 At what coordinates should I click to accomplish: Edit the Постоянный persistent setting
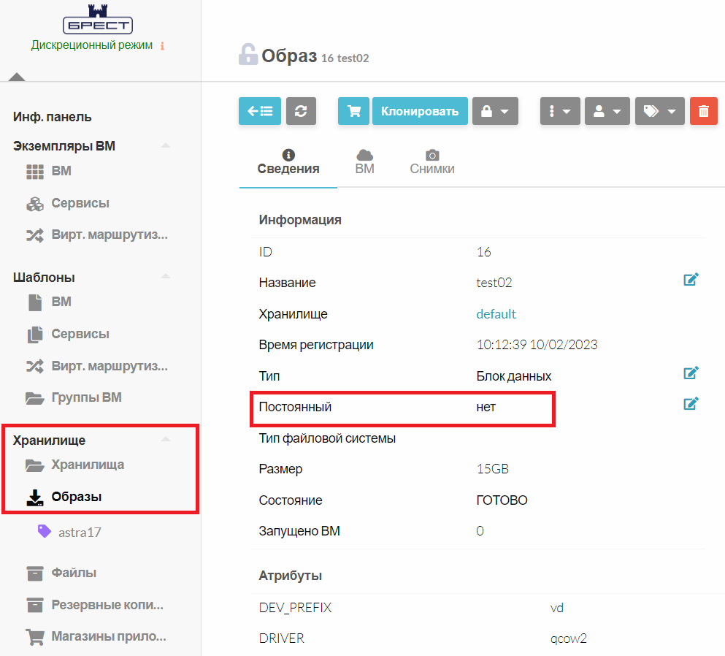point(691,404)
